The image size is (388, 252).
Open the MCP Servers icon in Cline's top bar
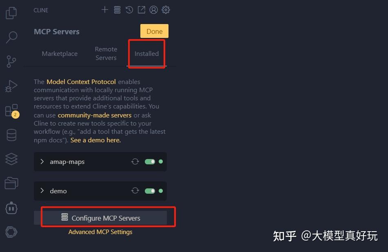click(x=117, y=9)
